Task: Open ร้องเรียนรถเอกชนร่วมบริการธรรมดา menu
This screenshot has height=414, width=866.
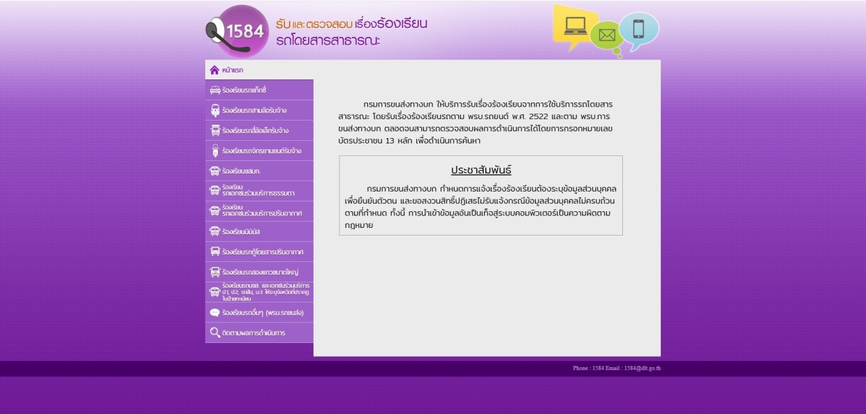Action: tap(258, 190)
